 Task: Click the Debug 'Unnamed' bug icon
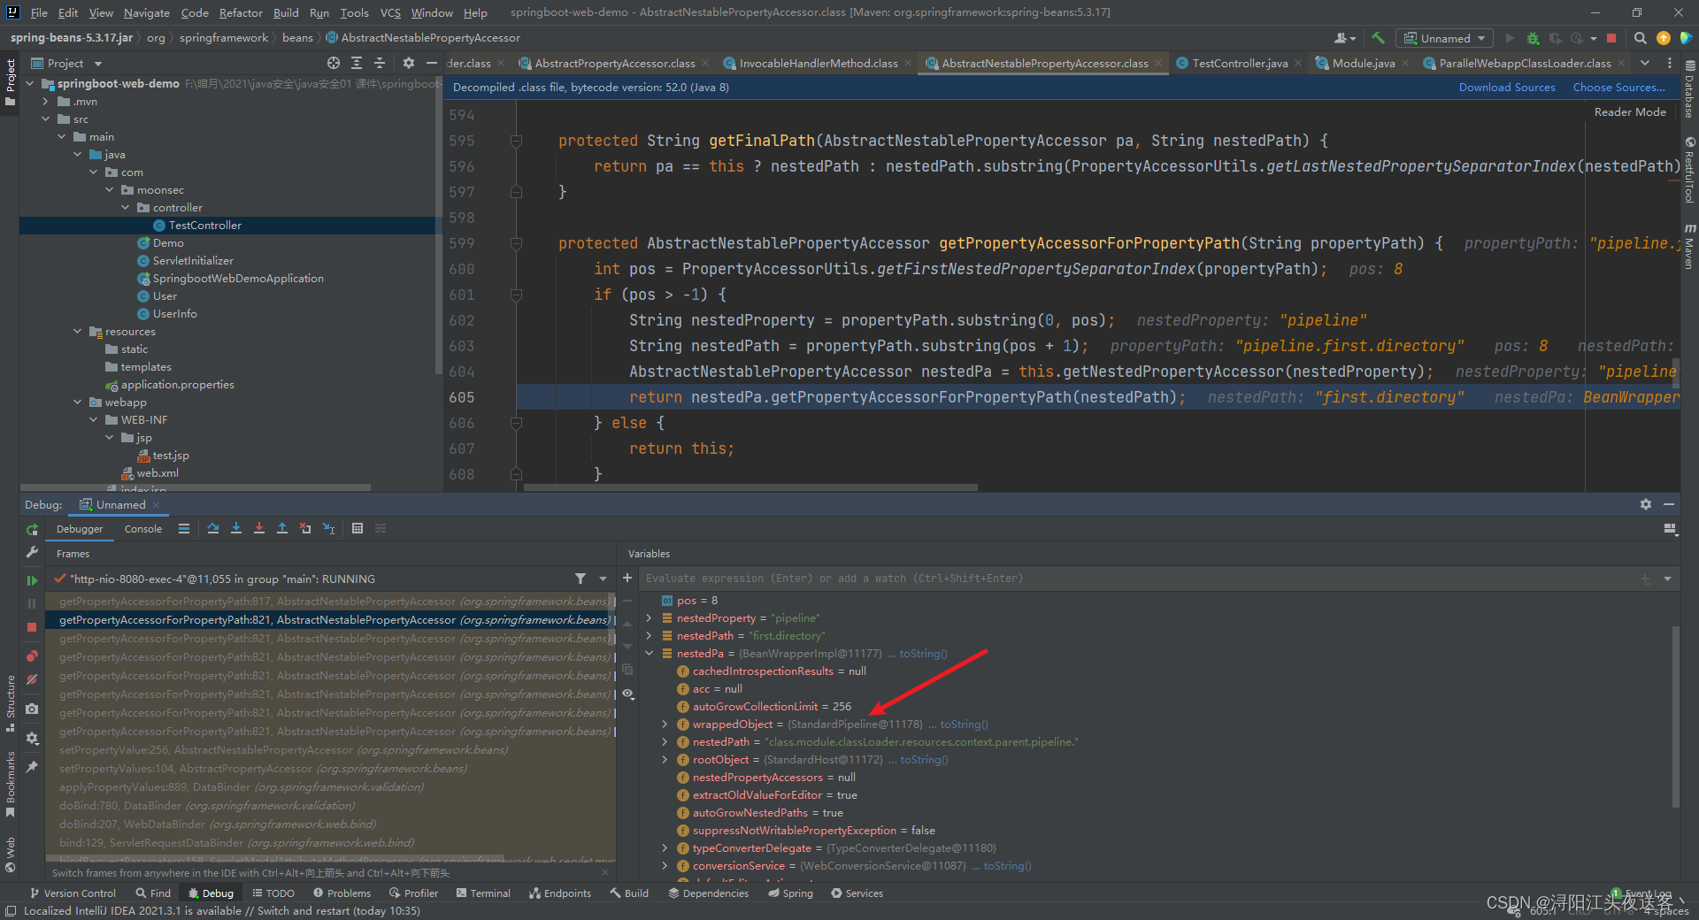(1534, 38)
